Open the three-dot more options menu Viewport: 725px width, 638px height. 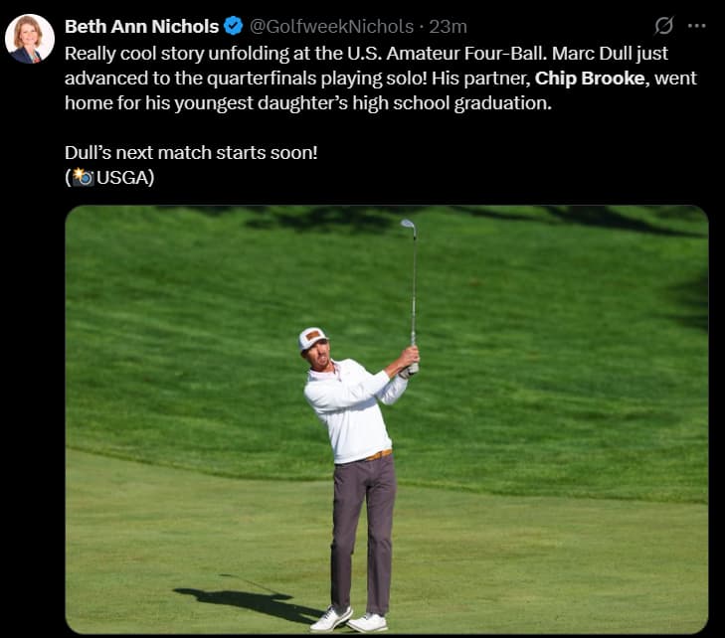point(697,26)
